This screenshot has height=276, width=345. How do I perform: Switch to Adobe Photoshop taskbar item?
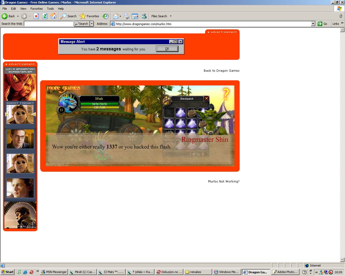[285, 272]
